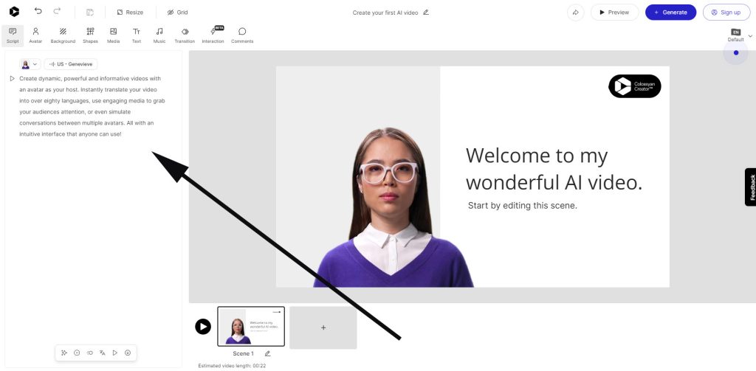Open the US - Genevieve voice selector
The height and width of the screenshot is (371, 756).
pos(71,64)
